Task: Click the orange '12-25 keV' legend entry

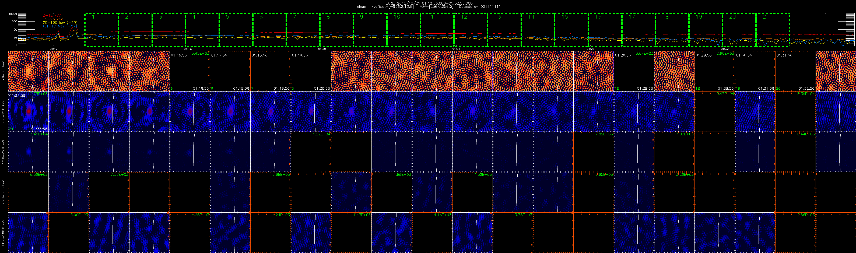Action: click(x=53, y=19)
